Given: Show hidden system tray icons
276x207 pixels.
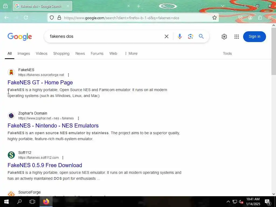Looking at the screenshot, I should coord(228,202).
